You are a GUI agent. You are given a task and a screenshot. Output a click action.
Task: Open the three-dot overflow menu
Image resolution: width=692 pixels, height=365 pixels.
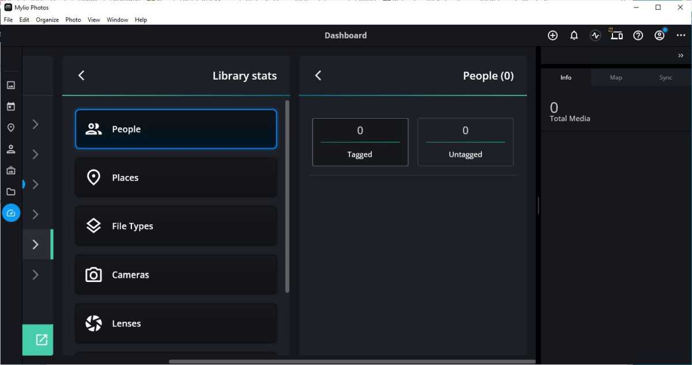coord(680,35)
